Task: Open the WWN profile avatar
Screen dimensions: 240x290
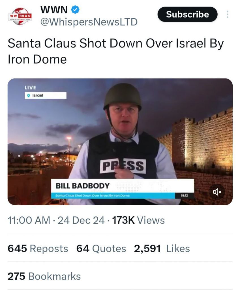Action: (20, 16)
